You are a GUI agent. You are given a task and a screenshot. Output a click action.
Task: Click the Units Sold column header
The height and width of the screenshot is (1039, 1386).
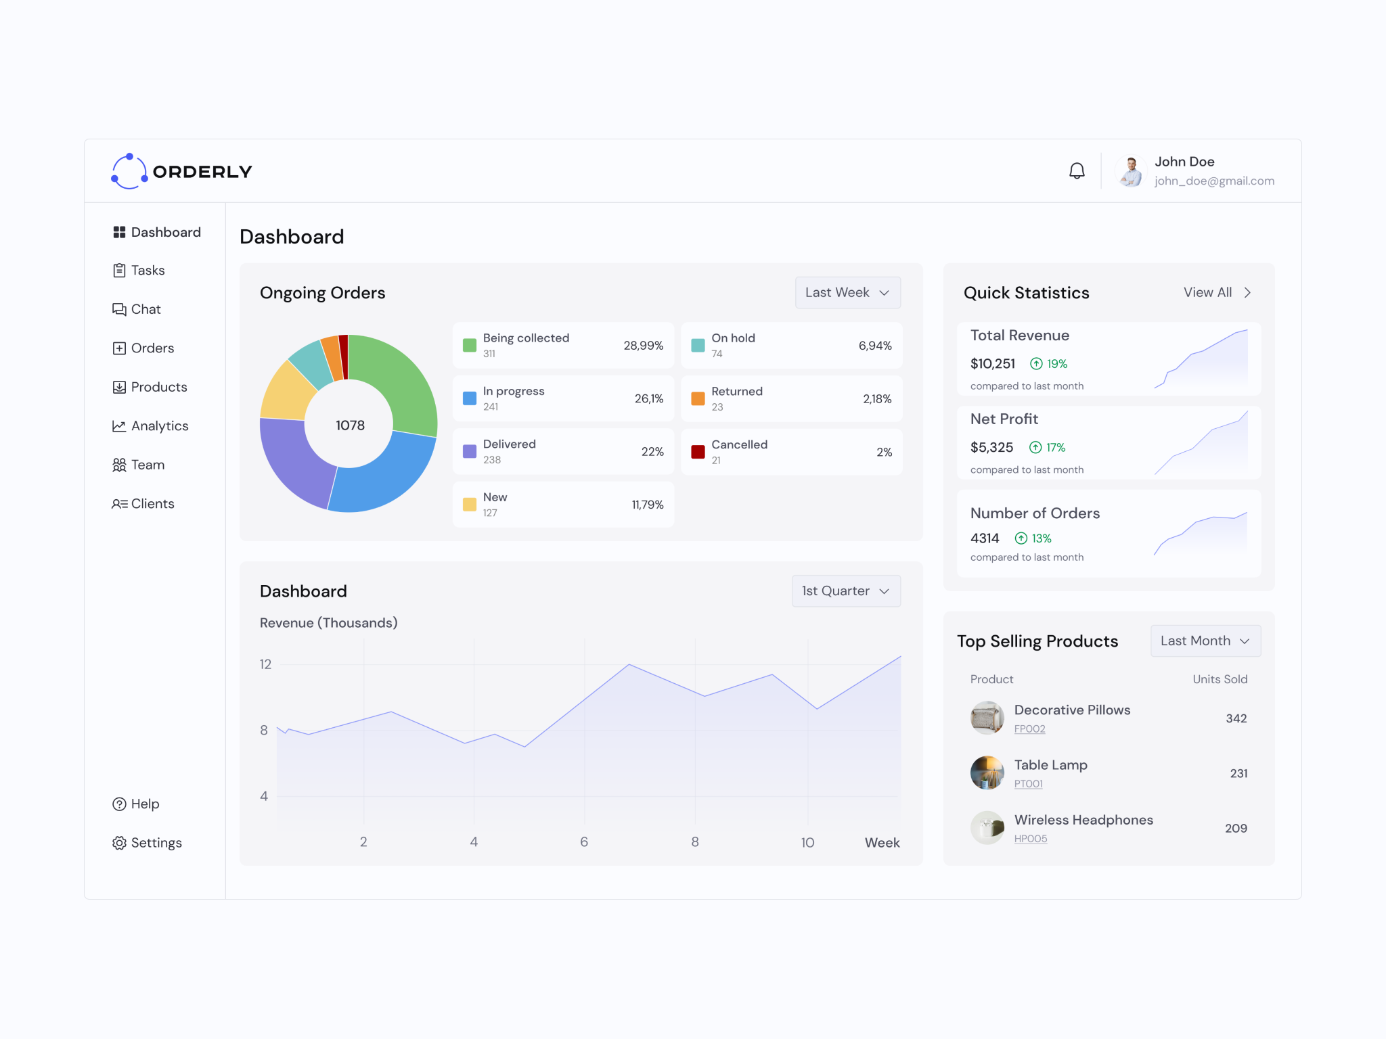click(1220, 678)
